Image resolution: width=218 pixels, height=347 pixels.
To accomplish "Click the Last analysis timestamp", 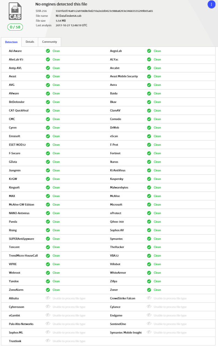I will (71, 25).
